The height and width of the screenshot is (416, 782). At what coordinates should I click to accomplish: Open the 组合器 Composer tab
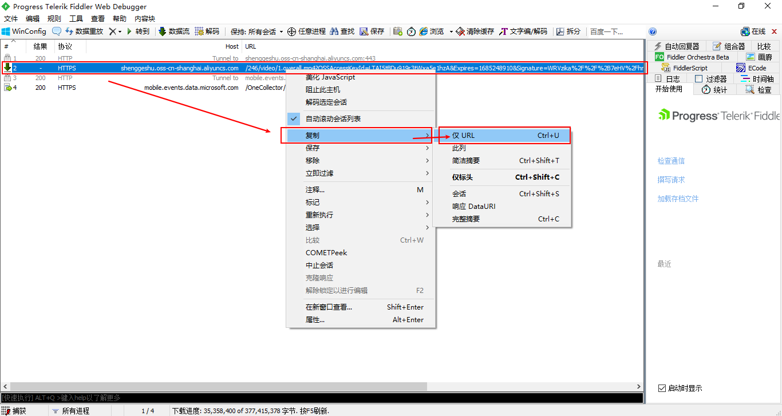point(729,46)
